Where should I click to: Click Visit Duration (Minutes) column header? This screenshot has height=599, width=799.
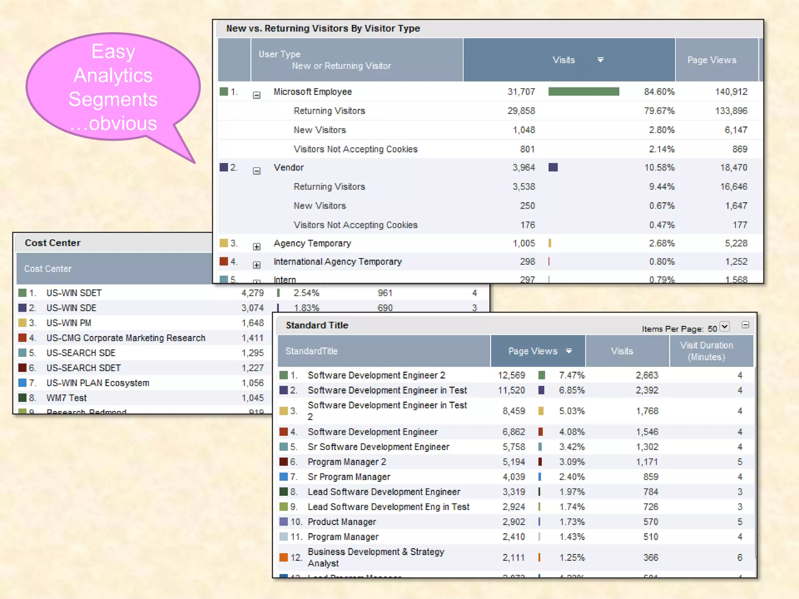pos(706,351)
